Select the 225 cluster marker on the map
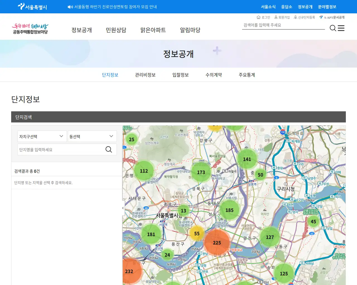The width and height of the screenshot is (357, 285). [217, 242]
